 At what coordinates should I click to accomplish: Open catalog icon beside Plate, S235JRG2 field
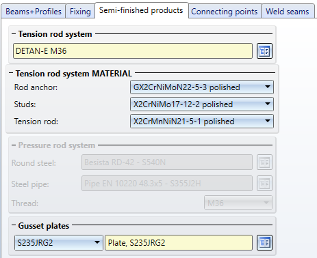[264, 242]
